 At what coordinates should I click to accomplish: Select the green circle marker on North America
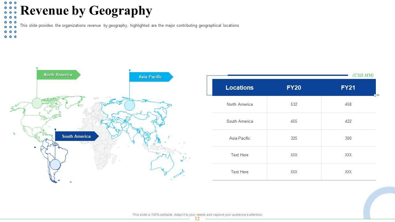coord(37,103)
